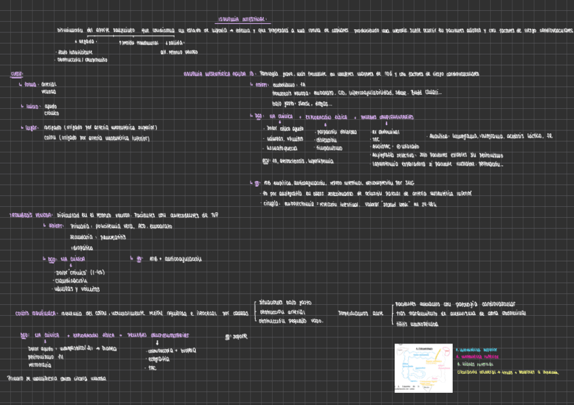Select the note 'Dolor crónico (1-4s)'
574x405 pixels.
80,272
